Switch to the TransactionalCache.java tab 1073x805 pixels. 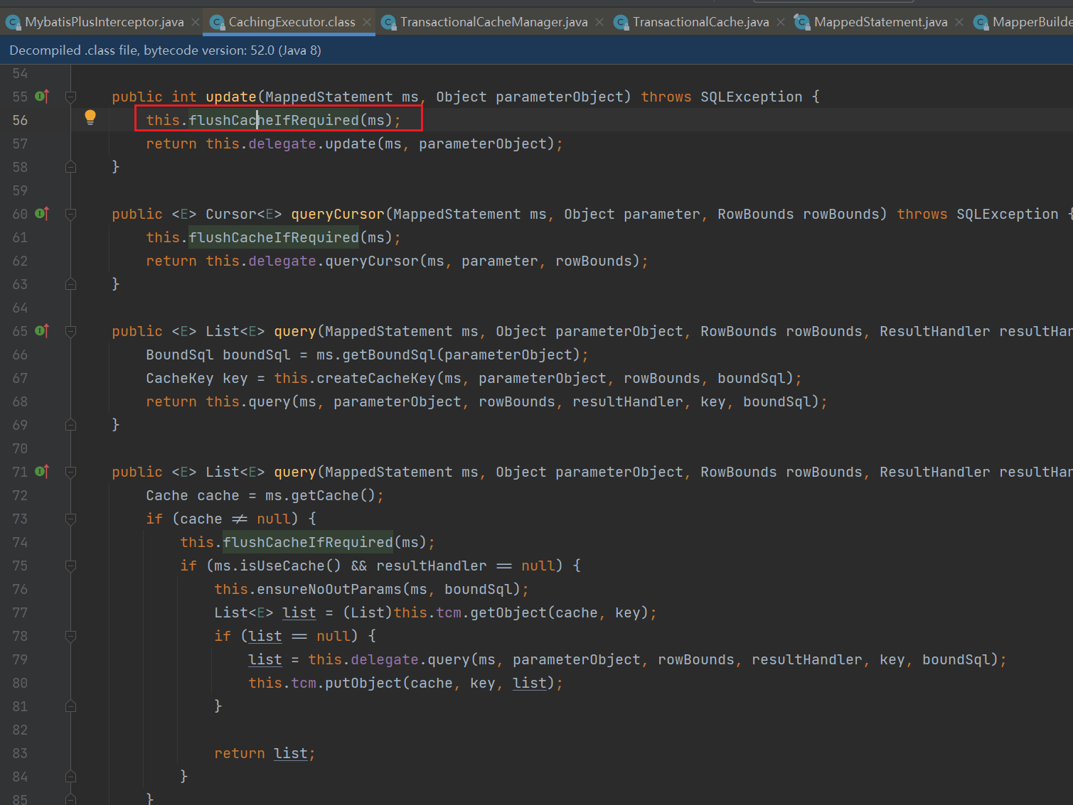click(x=700, y=22)
